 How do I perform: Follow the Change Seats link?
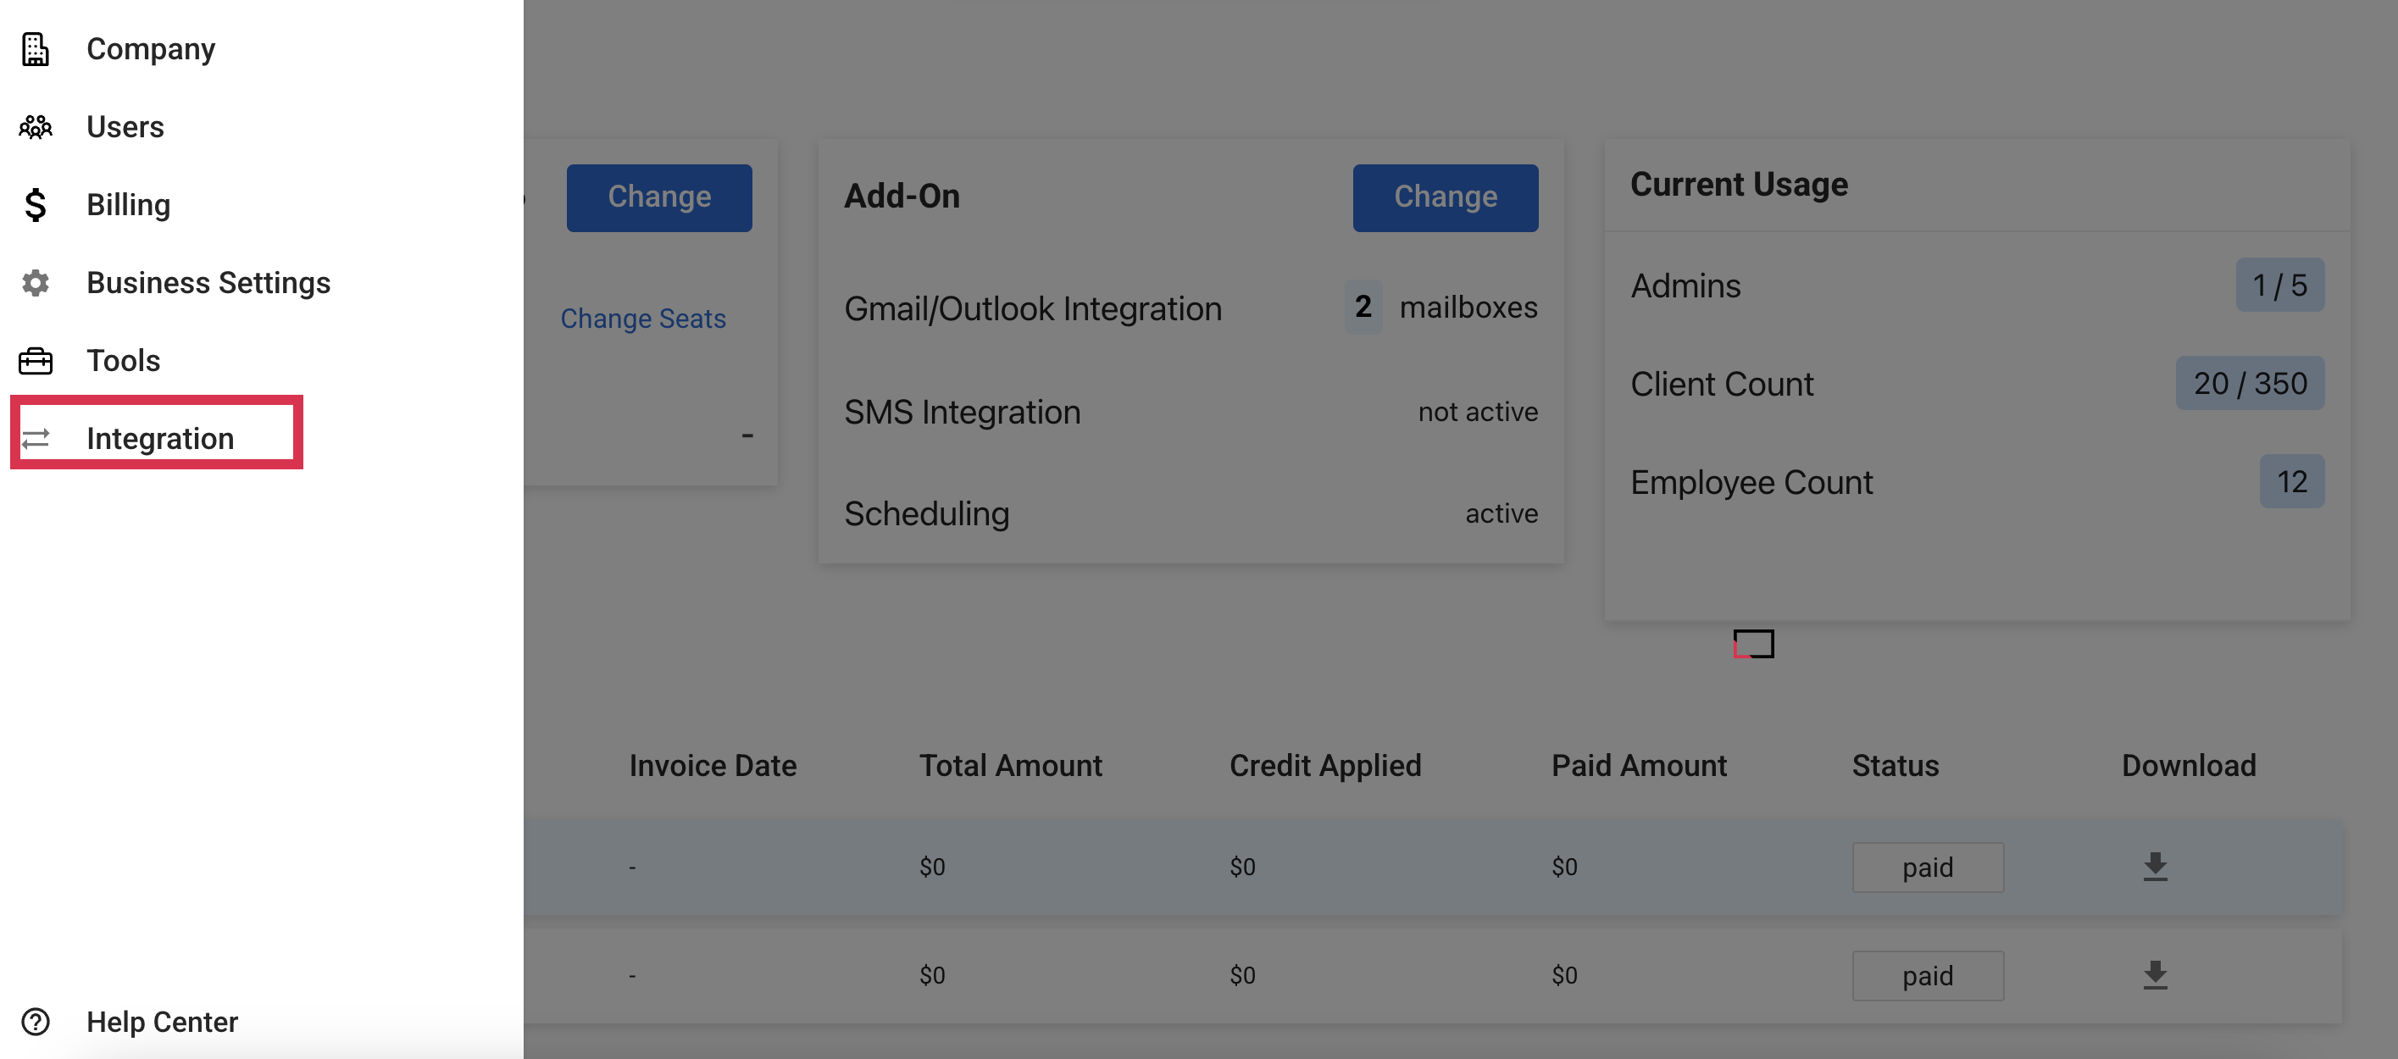[x=642, y=319]
